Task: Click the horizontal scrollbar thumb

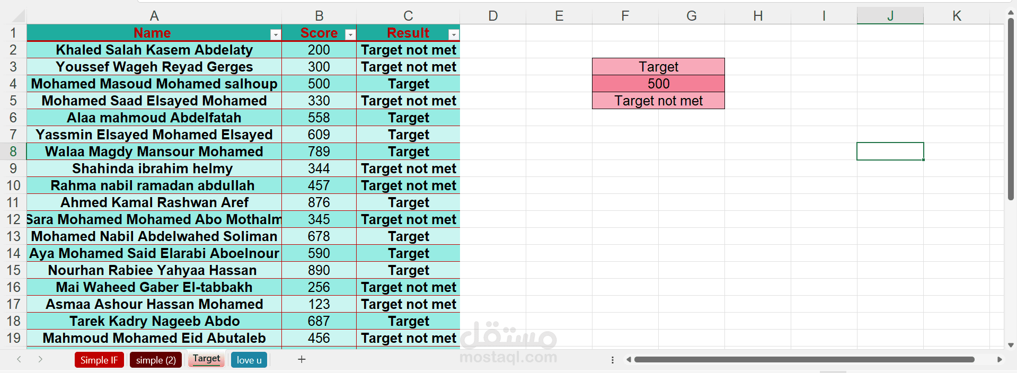Action: point(804,359)
